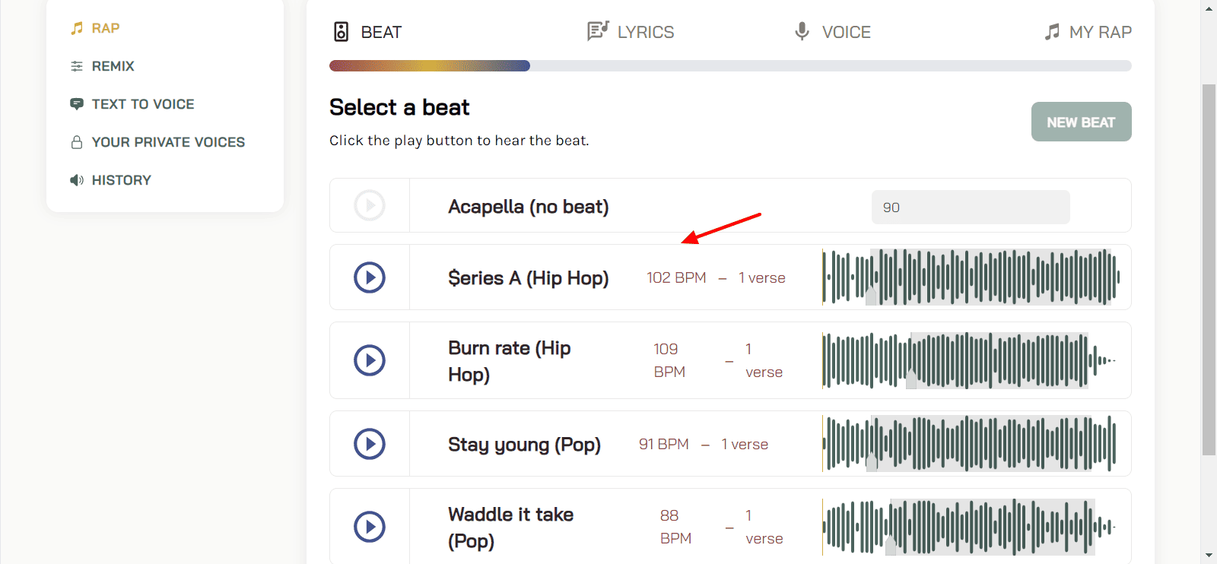Play the Burn rate (Hip Hop) beat

click(370, 360)
